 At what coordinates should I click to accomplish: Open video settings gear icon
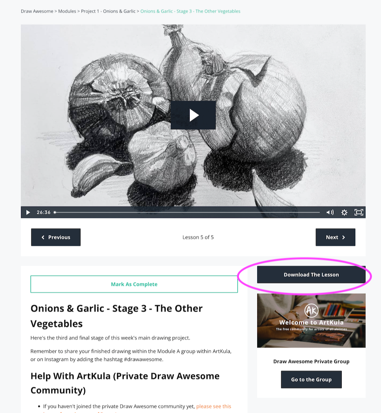344,212
